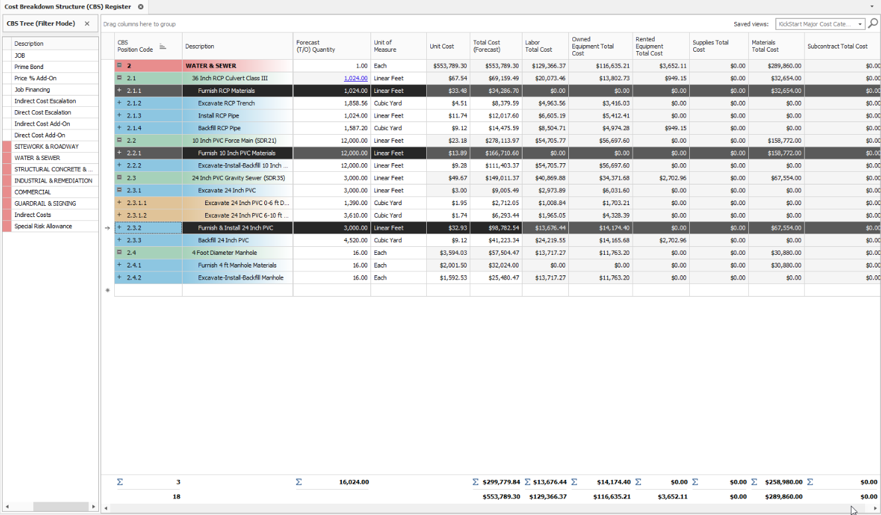Viewport: 881px width, 515px height.
Task: Collapse the 2.4 4 Foot Diameter Manhole row
Action: tap(120, 253)
